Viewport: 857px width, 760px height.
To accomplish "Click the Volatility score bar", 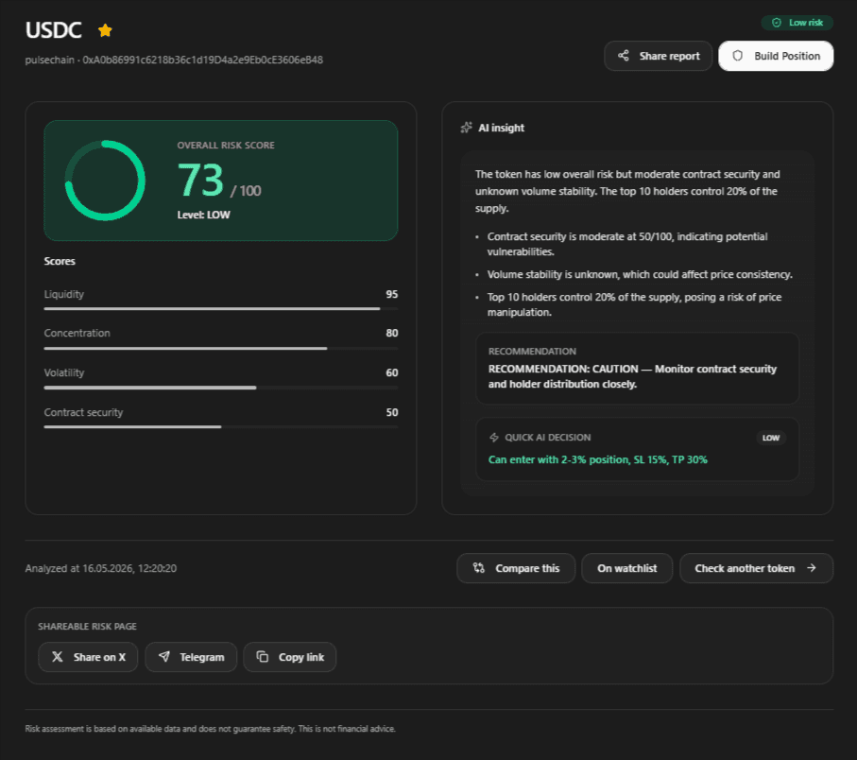I will [221, 388].
